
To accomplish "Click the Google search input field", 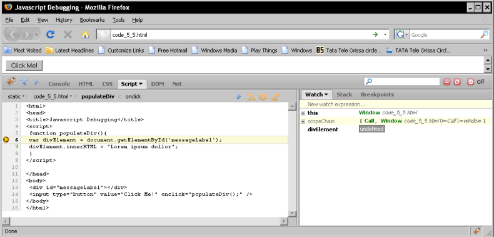I will 444,35.
